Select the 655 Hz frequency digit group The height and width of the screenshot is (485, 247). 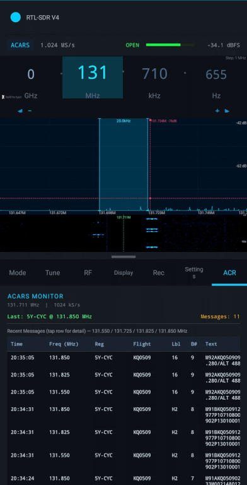[216, 77]
